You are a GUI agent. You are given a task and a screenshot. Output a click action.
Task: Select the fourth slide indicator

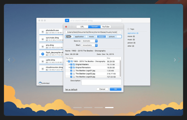[109, 108]
